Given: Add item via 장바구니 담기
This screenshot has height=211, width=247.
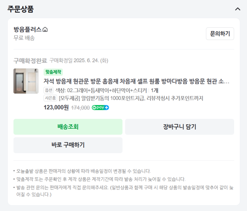Looking at the screenshot, I should pyautogui.click(x=180, y=127).
